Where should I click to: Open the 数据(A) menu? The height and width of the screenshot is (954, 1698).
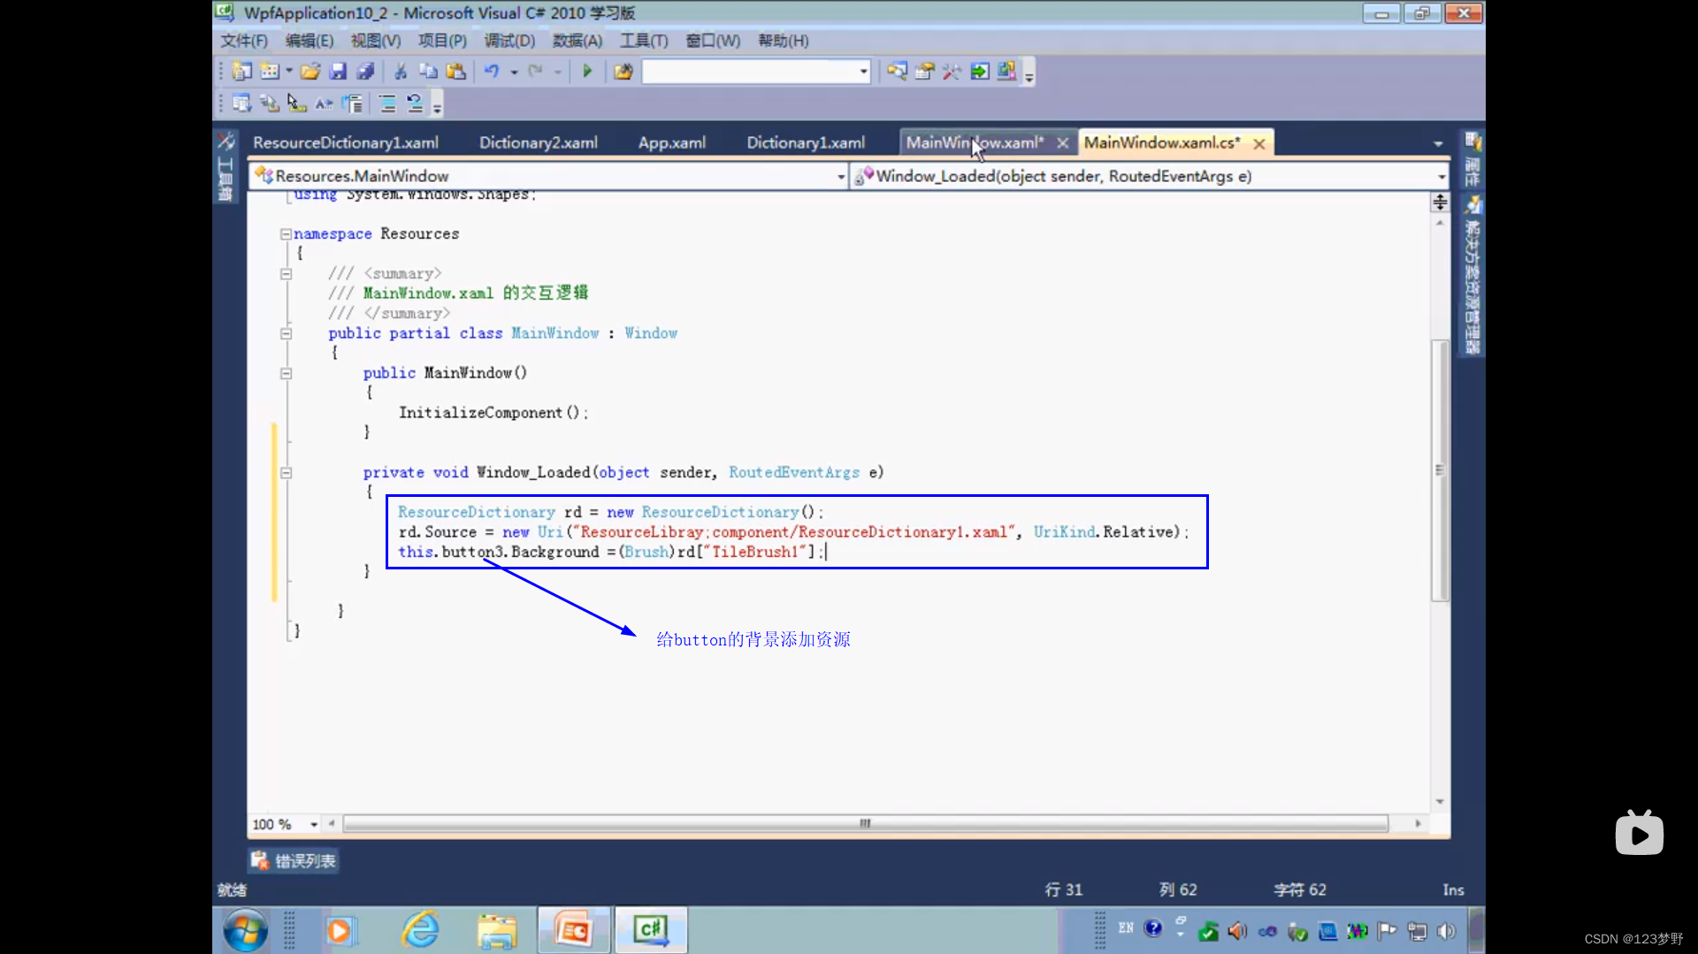[577, 41]
